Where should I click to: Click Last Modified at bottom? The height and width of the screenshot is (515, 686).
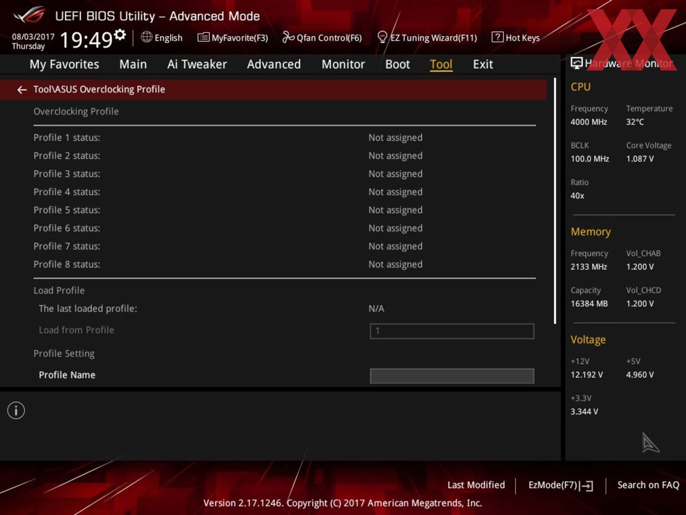[x=476, y=485]
